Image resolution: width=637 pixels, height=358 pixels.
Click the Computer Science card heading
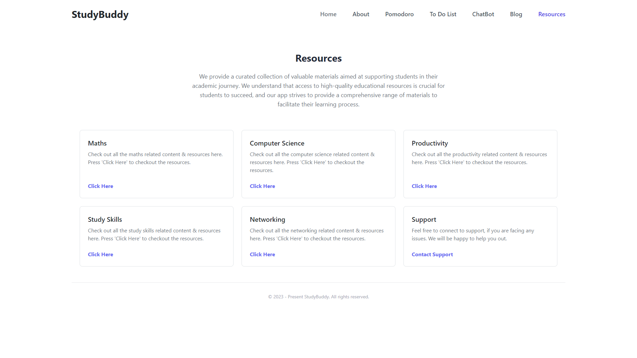pyautogui.click(x=277, y=143)
